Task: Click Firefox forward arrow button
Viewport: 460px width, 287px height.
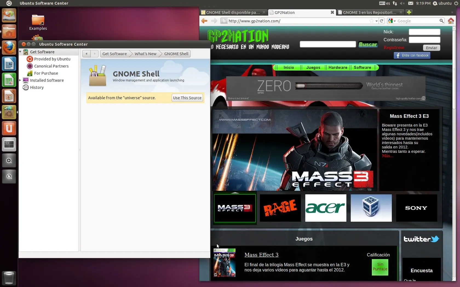Action: [x=214, y=21]
